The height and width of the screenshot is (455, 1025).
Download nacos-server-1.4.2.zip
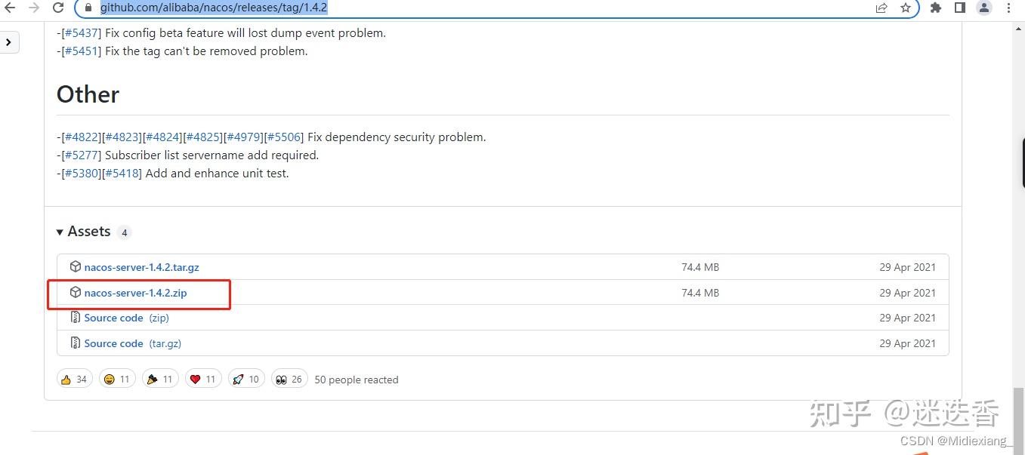click(x=135, y=293)
